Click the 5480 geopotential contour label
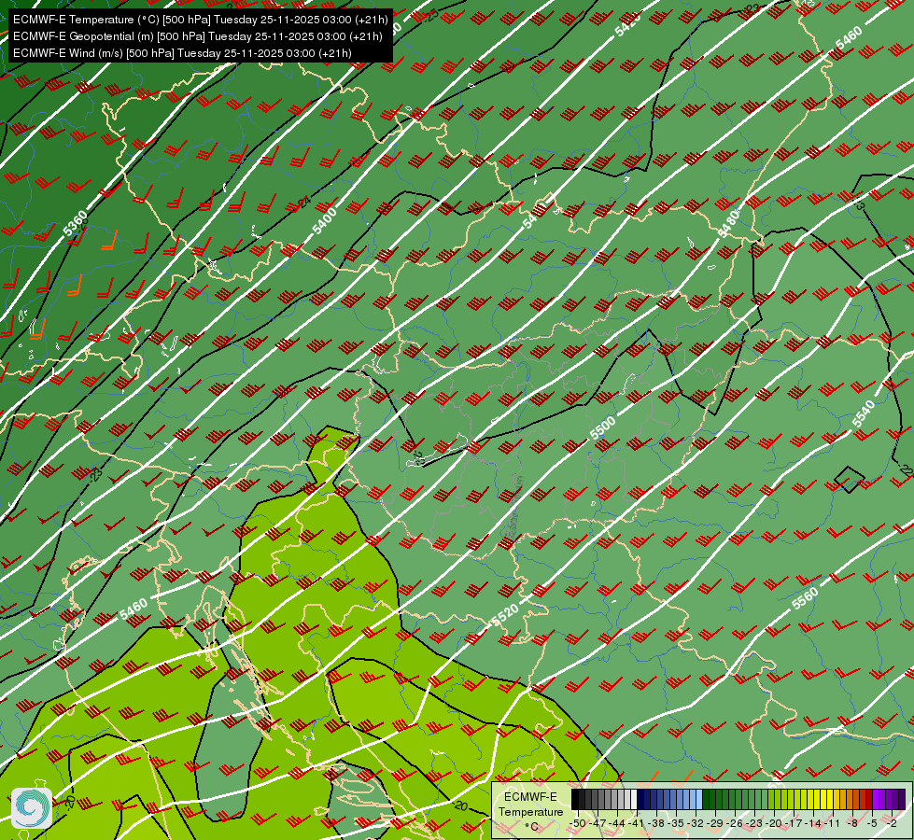914x840 pixels. [x=728, y=224]
